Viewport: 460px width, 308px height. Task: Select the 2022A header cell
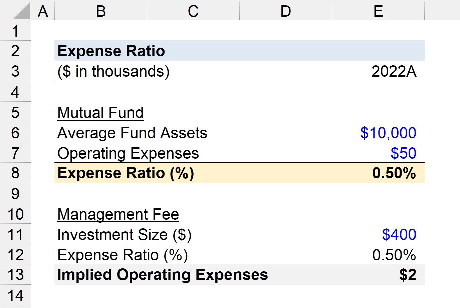click(378, 71)
